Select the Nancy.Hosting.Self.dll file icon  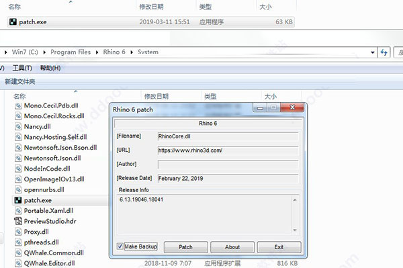click(x=18, y=137)
